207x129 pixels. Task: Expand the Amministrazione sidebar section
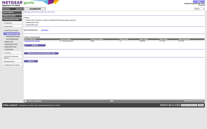12,61
